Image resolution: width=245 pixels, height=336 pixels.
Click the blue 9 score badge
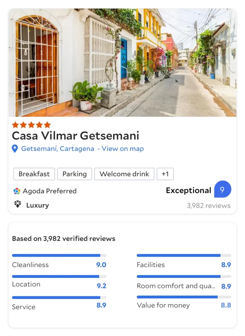[x=222, y=189]
